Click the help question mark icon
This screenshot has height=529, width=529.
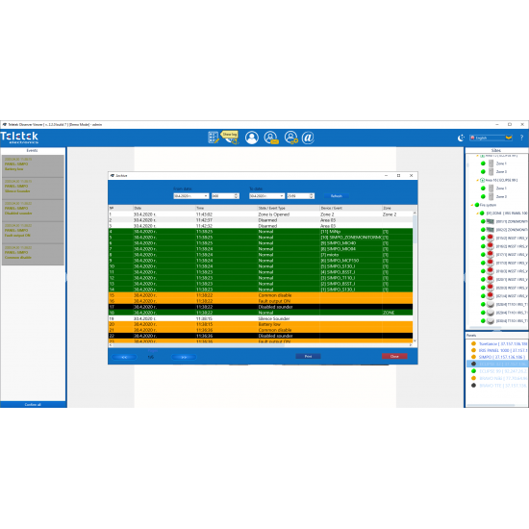click(x=521, y=138)
